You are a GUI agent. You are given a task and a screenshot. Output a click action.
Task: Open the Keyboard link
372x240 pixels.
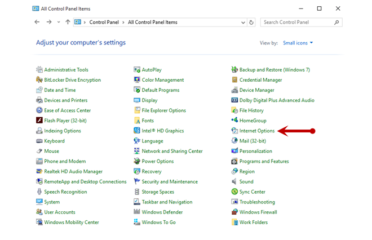point(54,141)
